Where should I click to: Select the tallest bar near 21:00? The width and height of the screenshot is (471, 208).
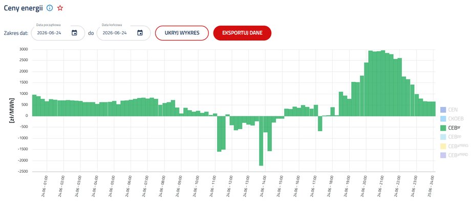(x=383, y=84)
